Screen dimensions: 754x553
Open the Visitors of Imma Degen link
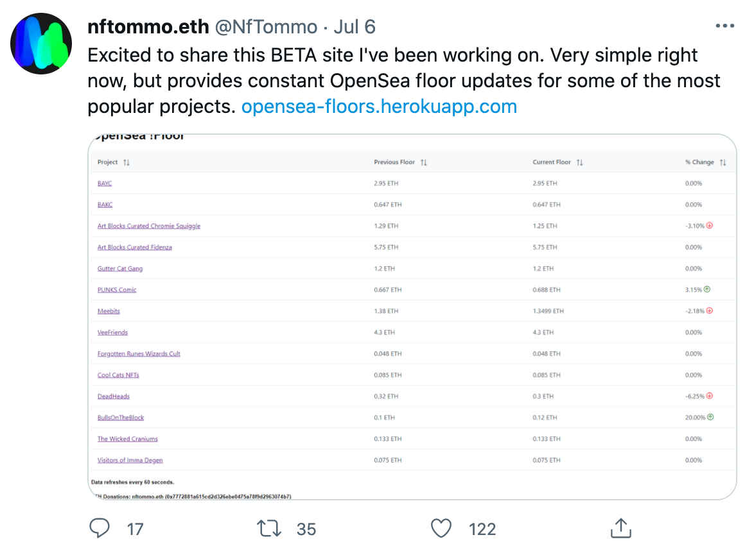pyautogui.click(x=130, y=460)
